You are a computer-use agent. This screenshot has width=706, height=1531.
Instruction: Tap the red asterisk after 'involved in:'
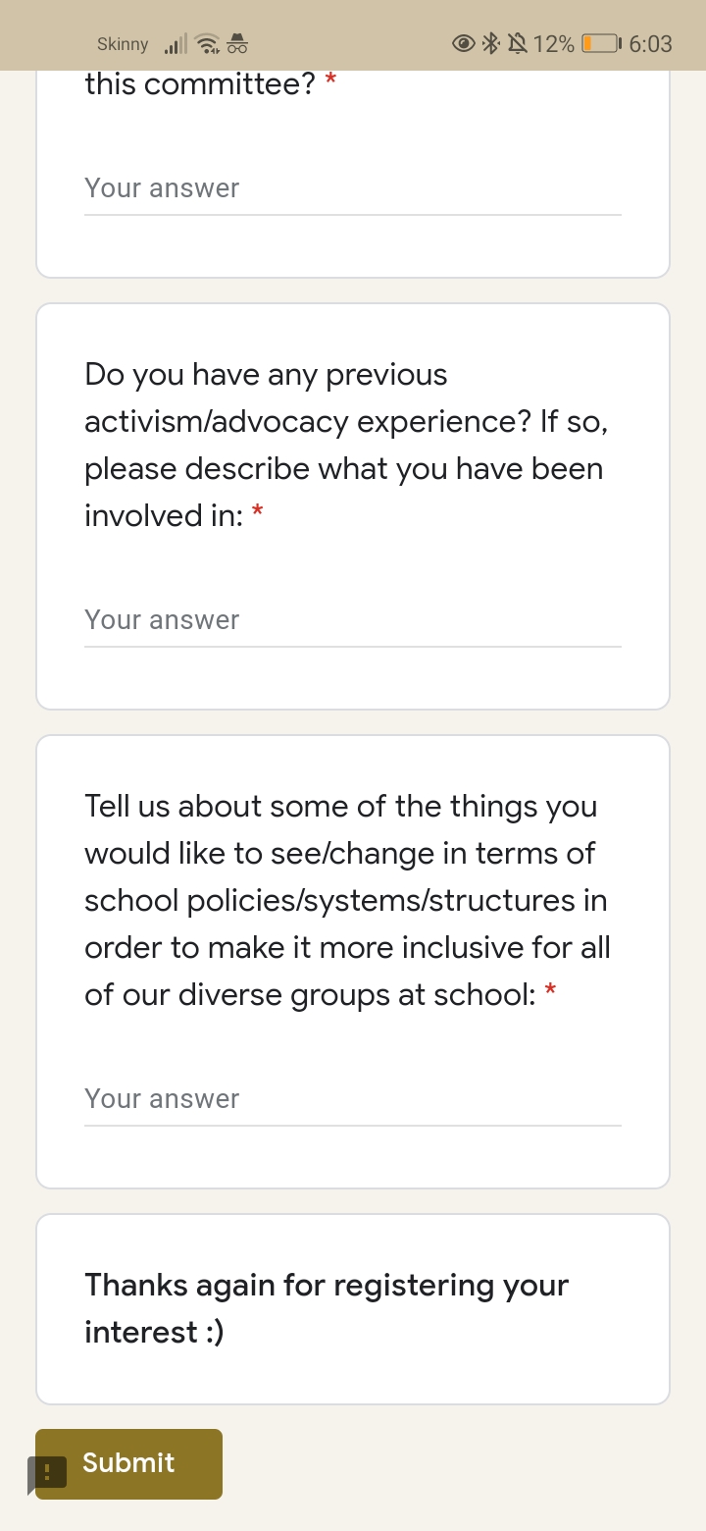(x=258, y=512)
